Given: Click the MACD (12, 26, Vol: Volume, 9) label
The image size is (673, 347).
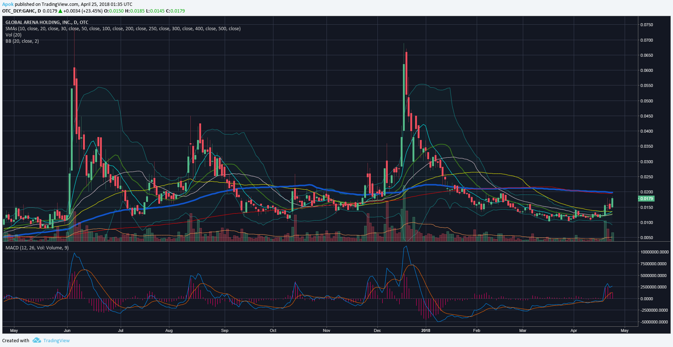Looking at the screenshot, I should pos(37,248).
